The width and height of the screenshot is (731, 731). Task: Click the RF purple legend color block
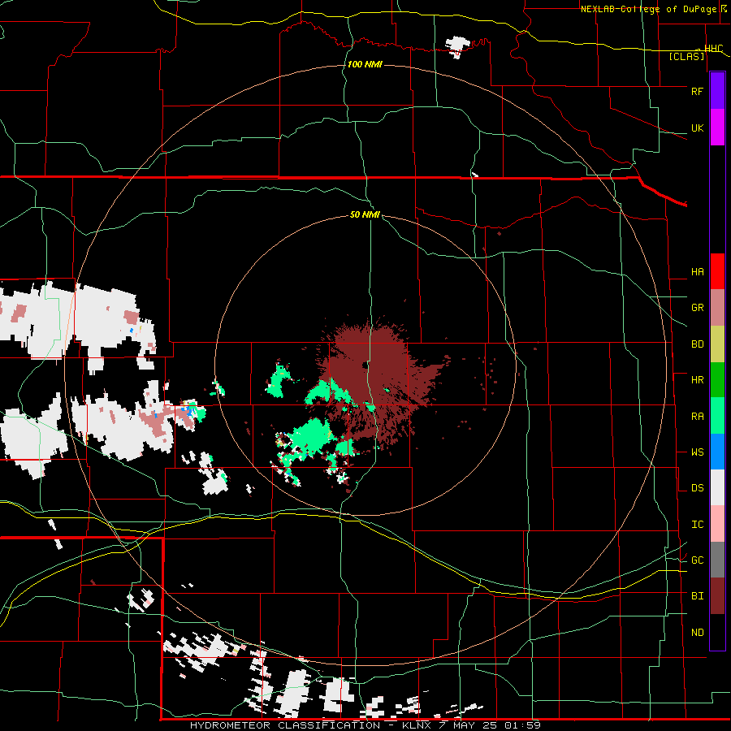[x=717, y=91]
